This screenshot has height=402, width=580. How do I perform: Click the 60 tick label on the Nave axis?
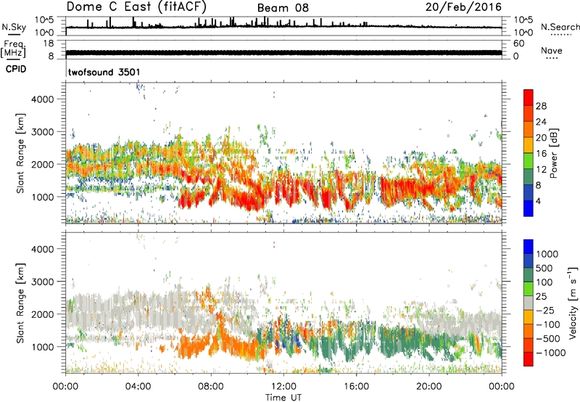[x=519, y=44]
